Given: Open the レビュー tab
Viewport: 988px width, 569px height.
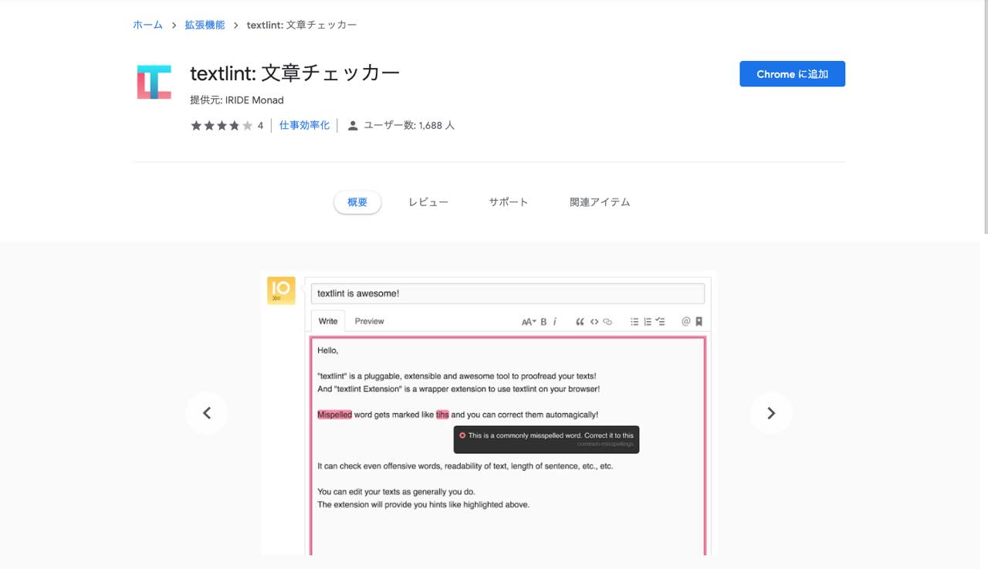Looking at the screenshot, I should click(x=428, y=202).
